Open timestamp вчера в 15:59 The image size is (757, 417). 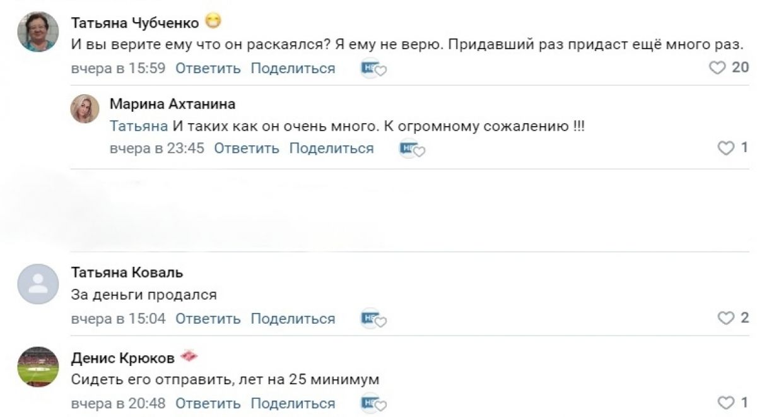[x=118, y=69]
